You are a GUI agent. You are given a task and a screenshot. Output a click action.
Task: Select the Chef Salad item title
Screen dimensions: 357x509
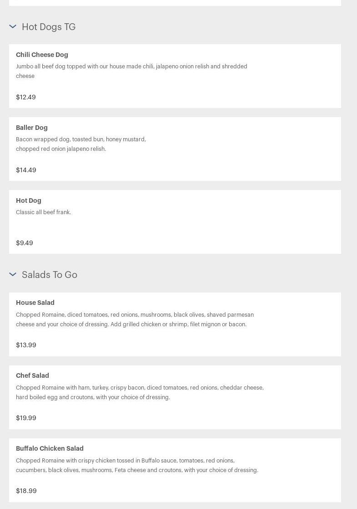pyautogui.click(x=32, y=375)
